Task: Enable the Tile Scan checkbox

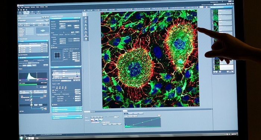Action: [x=18, y=33]
